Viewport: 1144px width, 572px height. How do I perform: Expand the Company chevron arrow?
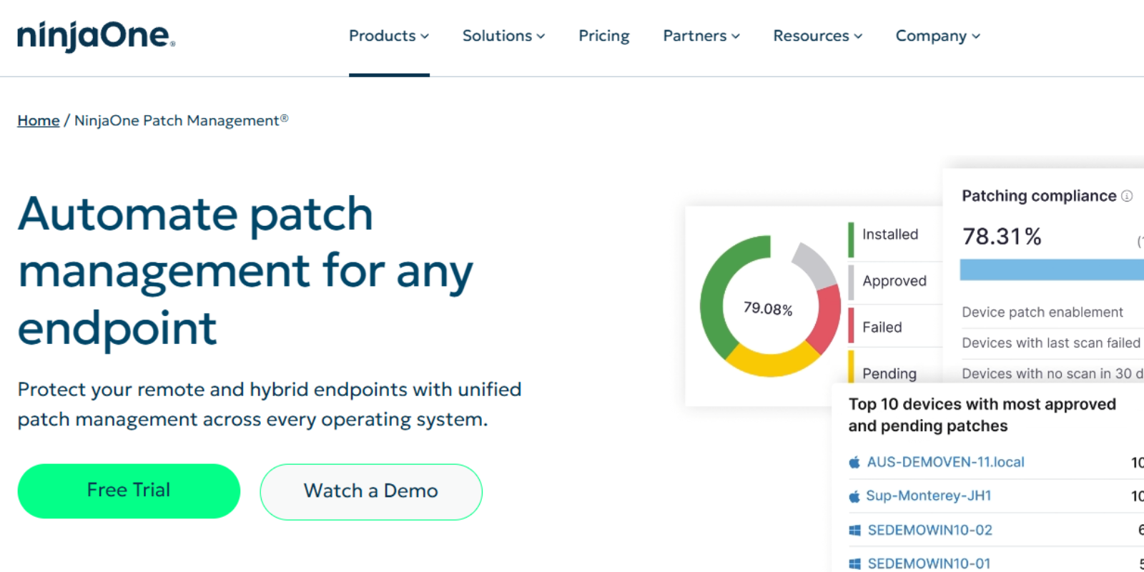tap(976, 36)
